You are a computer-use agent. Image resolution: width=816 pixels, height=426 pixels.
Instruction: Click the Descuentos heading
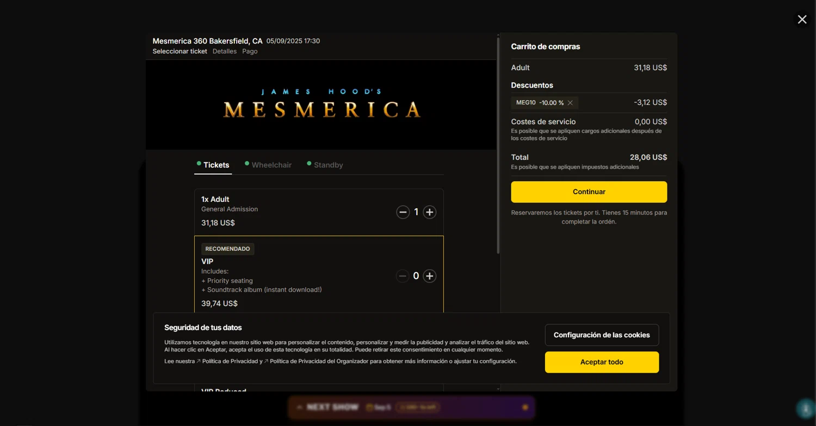(x=532, y=85)
